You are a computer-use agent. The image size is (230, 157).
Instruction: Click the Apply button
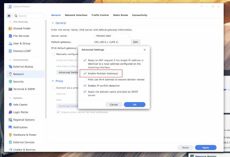point(206,148)
